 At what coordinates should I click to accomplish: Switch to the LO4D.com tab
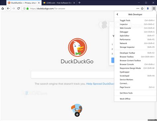click(59, 3)
